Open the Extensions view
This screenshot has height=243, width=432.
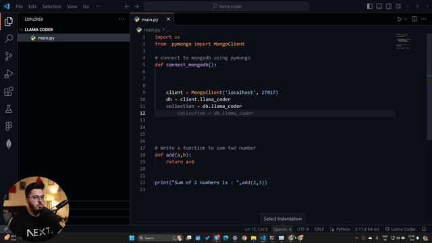click(9, 91)
